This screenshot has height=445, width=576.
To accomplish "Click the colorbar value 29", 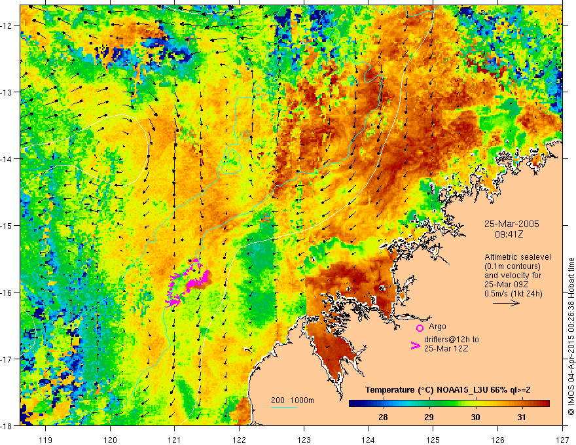I will tap(429, 417).
